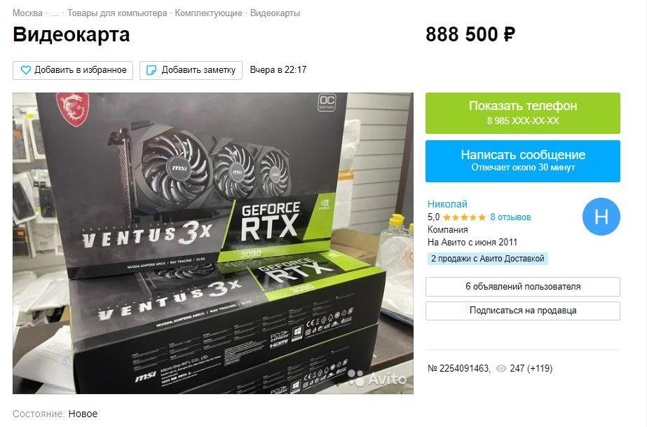Screen dimensions: 647x427
Task: Expand the collapsed breadcrumb ellipsis
Action: (55, 13)
